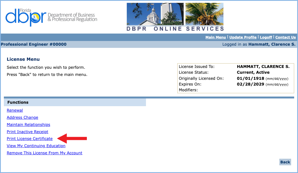Click the License Menu heading
The image size is (298, 173).
point(23,59)
